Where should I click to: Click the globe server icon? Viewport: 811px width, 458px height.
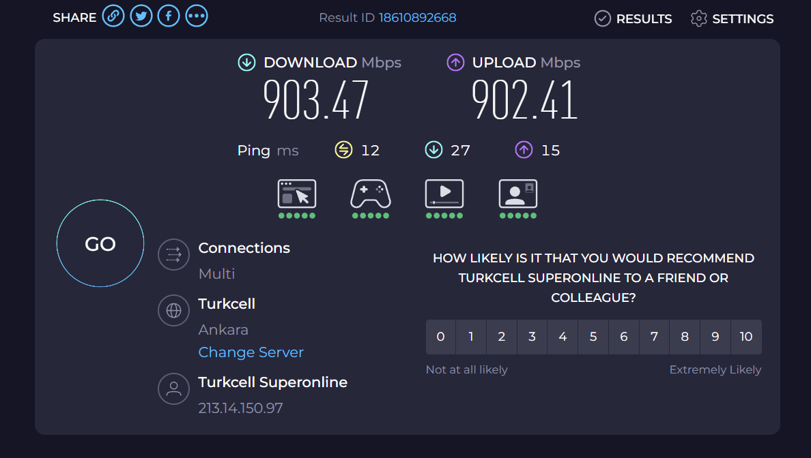(174, 310)
